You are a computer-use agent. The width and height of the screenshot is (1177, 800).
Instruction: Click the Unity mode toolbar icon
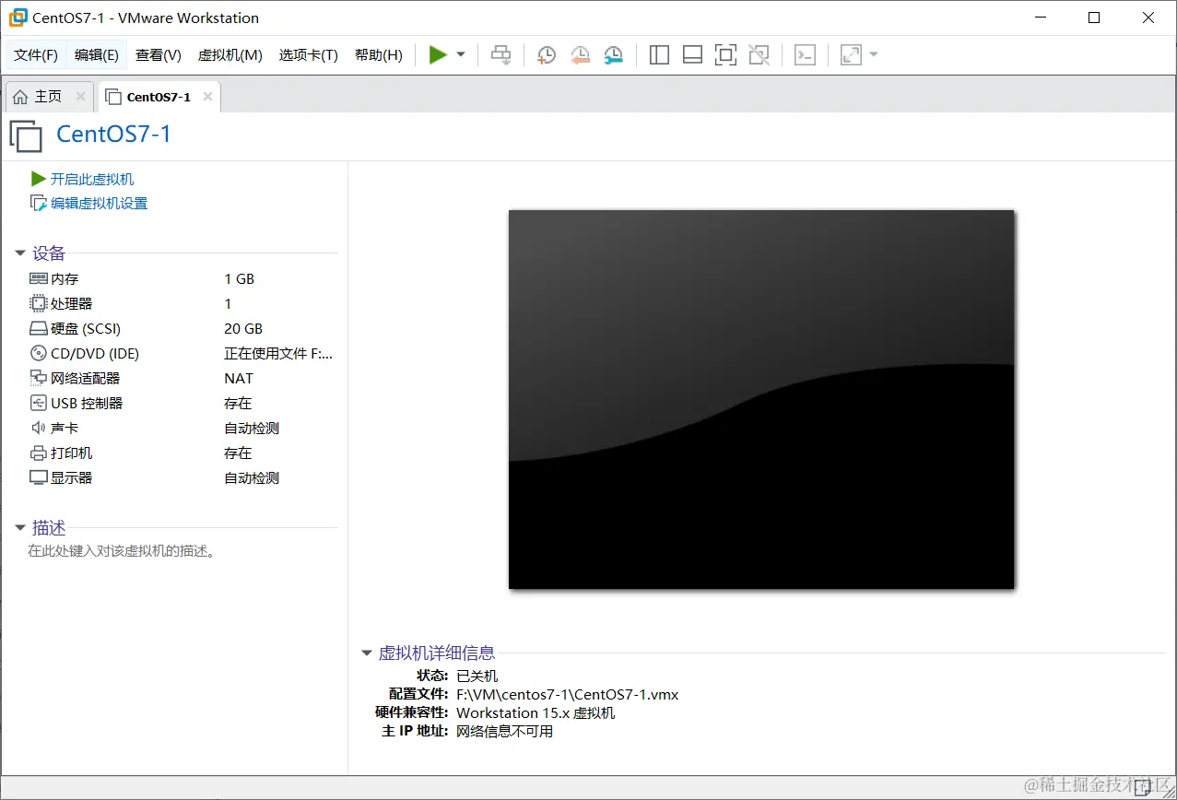(759, 55)
